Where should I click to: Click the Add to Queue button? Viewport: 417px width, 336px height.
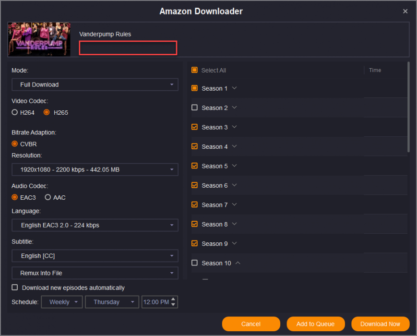[316, 324]
